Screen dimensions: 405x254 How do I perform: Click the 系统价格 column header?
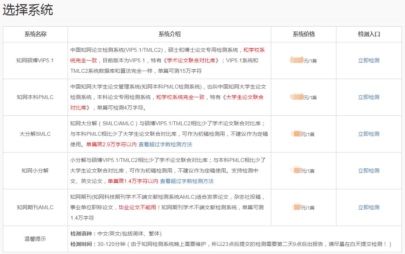point(304,34)
